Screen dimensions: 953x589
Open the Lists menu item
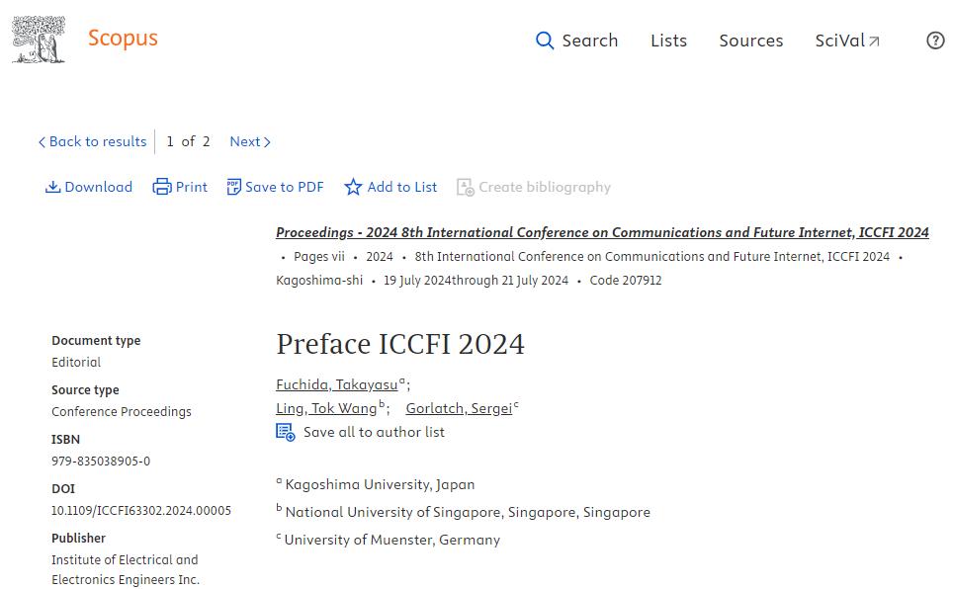tap(668, 41)
